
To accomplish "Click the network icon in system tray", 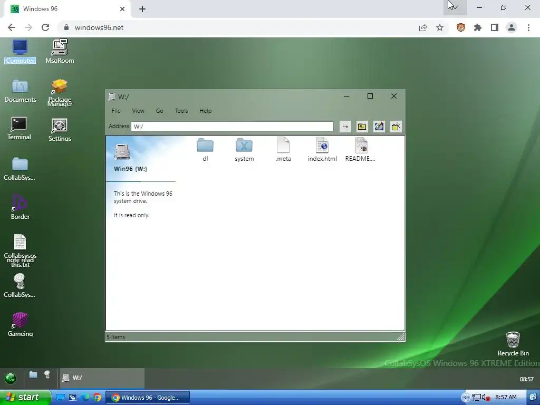I will (x=477, y=398).
